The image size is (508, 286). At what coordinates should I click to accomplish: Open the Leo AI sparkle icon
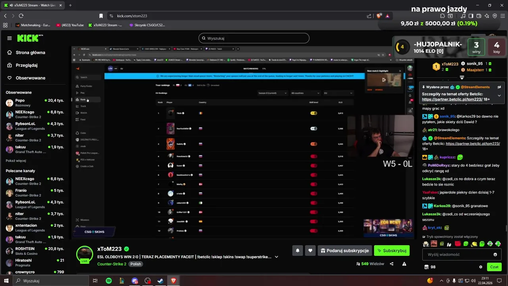(487, 16)
